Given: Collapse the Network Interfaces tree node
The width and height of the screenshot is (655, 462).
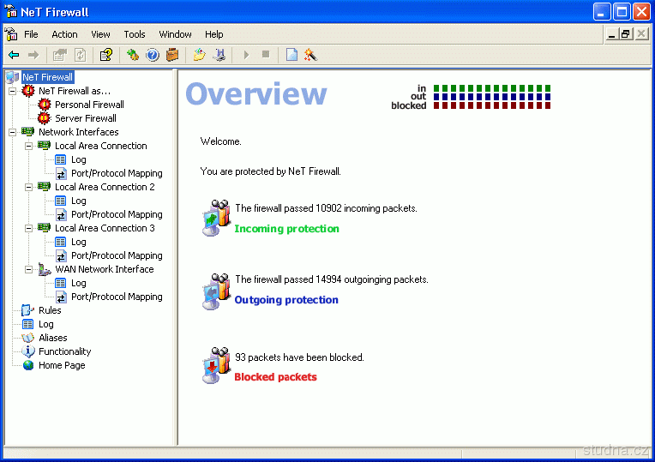Looking at the screenshot, I should point(13,132).
